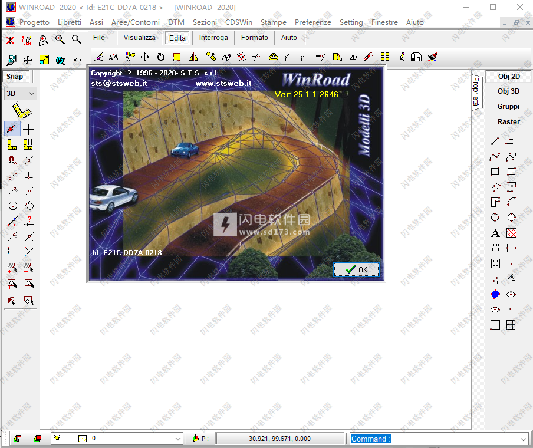The height and width of the screenshot is (448, 533).
Task: Open the vertical Proprietà tab
Action: point(476,91)
